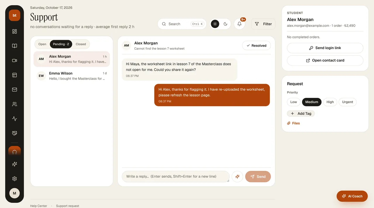This screenshot has width=374, height=208.
Task: Open the layout panel icon in sidebar
Action: pos(15,75)
